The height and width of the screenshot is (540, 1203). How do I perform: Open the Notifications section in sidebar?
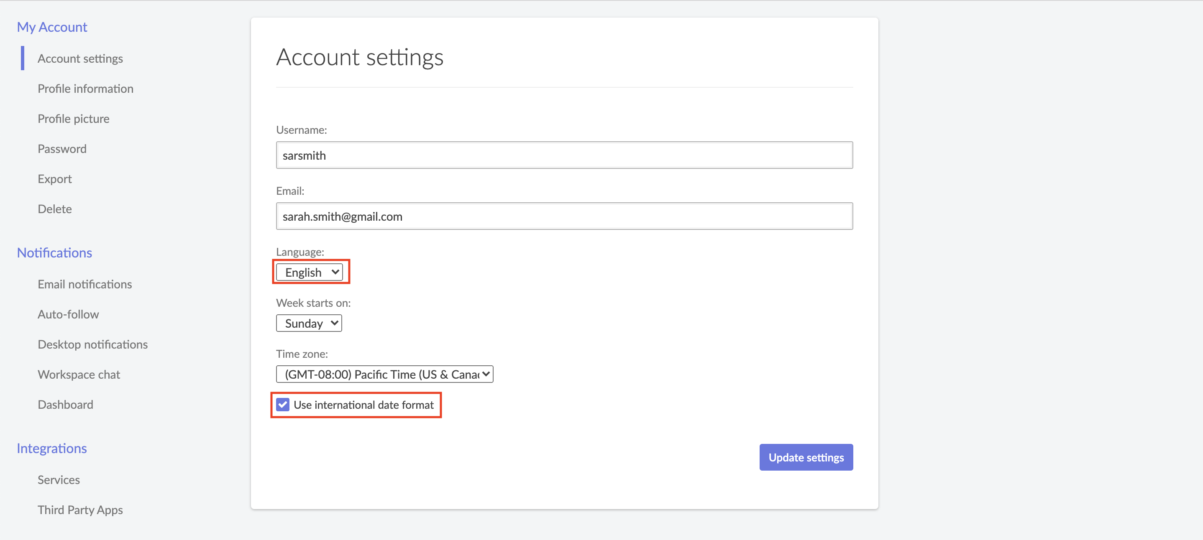pyautogui.click(x=54, y=252)
